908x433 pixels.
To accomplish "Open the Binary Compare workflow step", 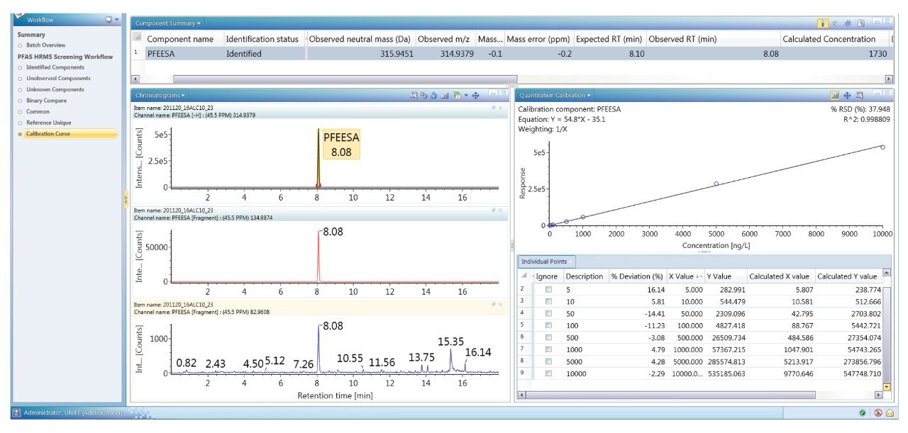I will [48, 101].
